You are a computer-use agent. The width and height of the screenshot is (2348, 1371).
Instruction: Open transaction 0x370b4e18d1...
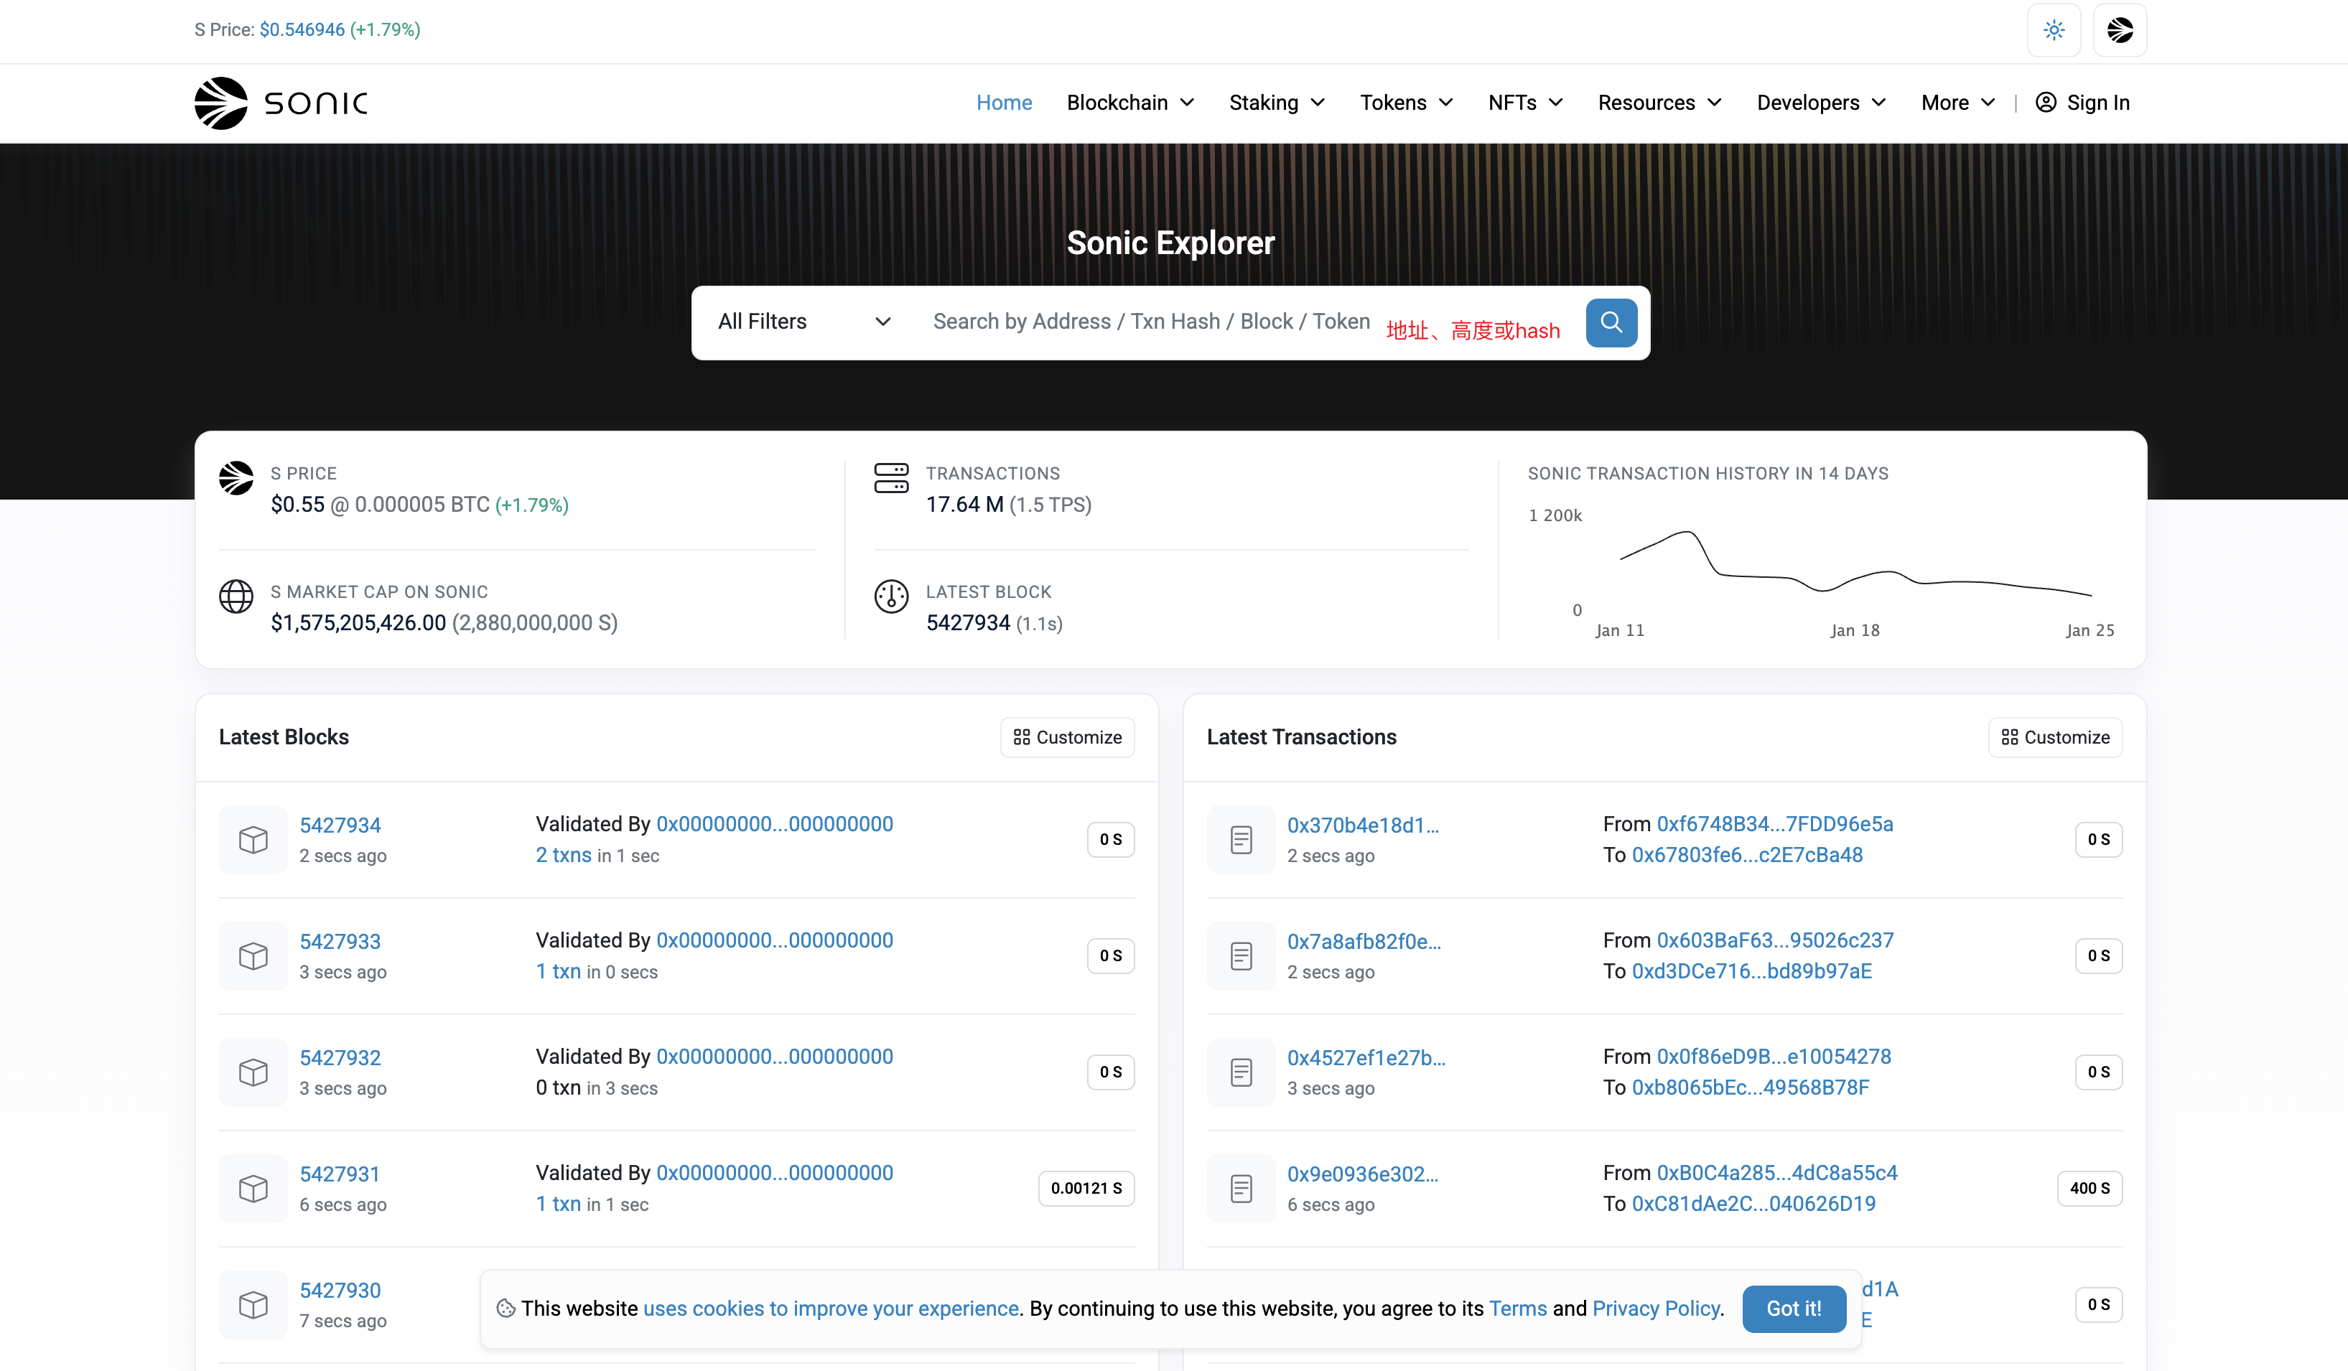click(1362, 825)
